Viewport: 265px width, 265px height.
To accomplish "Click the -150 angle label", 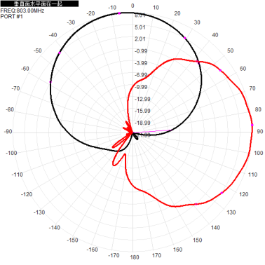I will (72, 240).
